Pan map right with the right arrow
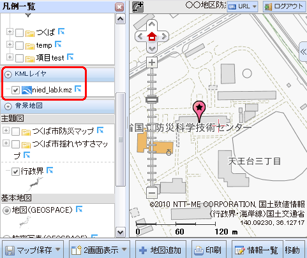307x258 pixels. click(164, 36)
